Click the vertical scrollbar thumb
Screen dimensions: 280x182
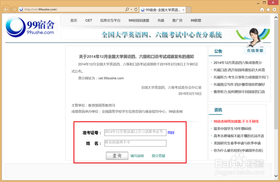[276, 75]
